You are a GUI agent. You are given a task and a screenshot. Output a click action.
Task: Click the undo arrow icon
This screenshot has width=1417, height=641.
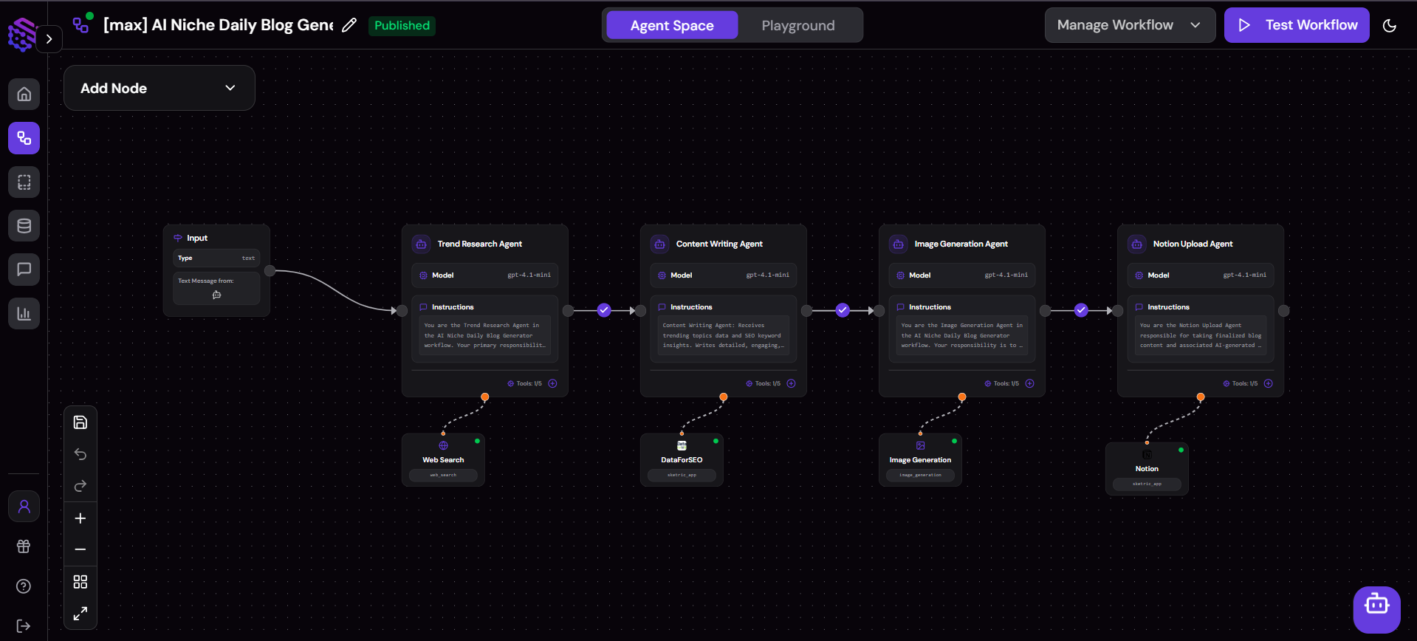pos(80,454)
